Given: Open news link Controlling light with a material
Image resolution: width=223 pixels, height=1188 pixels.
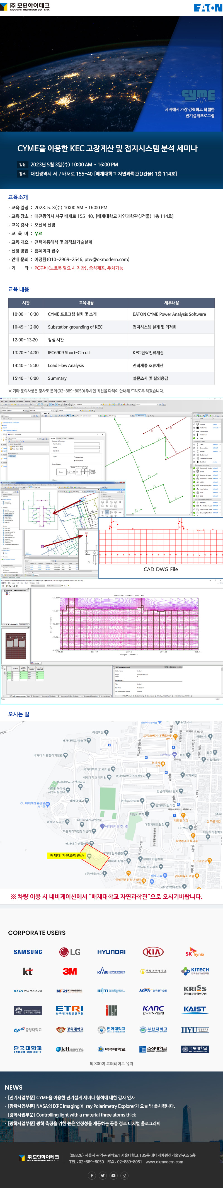Looking at the screenshot, I should pyautogui.click(x=71, y=1115).
